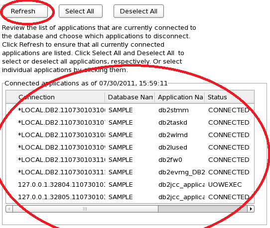Click SAMPLE database in the db2evmg_DB2 row
Image resolution: width=270 pixels, height=228 pixels.
tap(121, 172)
